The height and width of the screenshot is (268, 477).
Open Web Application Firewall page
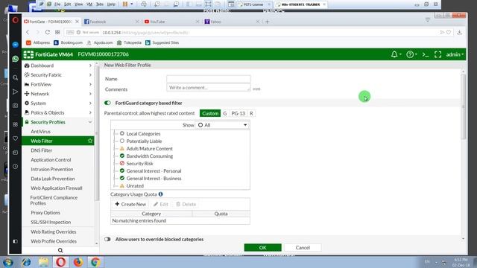[x=57, y=188]
